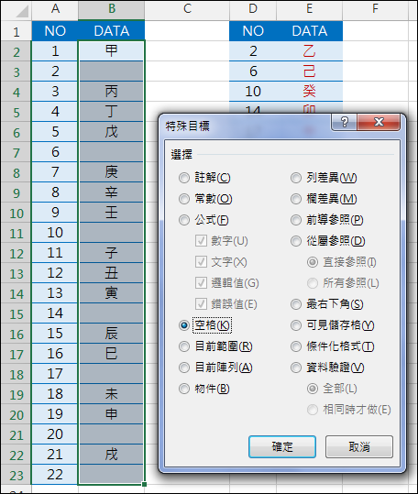
Task: Select the 目前範圍(R) radio option
Action: 184,346
